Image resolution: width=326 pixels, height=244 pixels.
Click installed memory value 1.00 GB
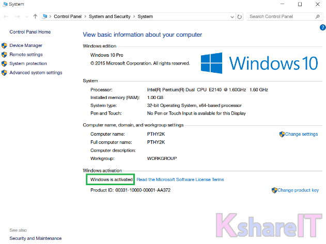155,97
